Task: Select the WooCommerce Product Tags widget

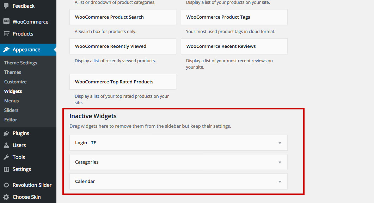Action: (234, 17)
